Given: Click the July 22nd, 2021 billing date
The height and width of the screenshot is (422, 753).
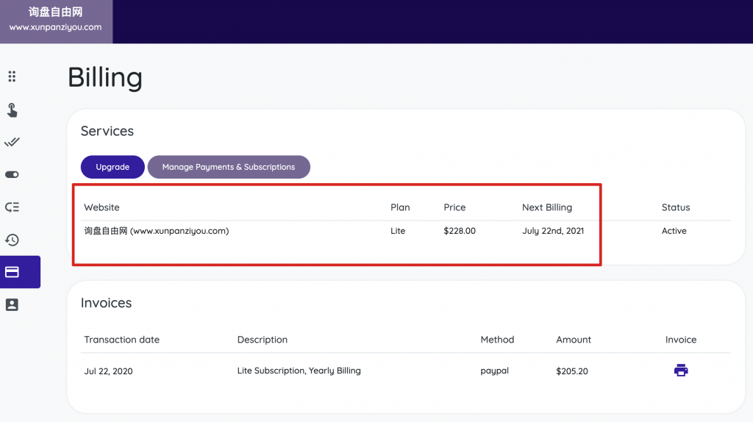Looking at the screenshot, I should (x=553, y=231).
